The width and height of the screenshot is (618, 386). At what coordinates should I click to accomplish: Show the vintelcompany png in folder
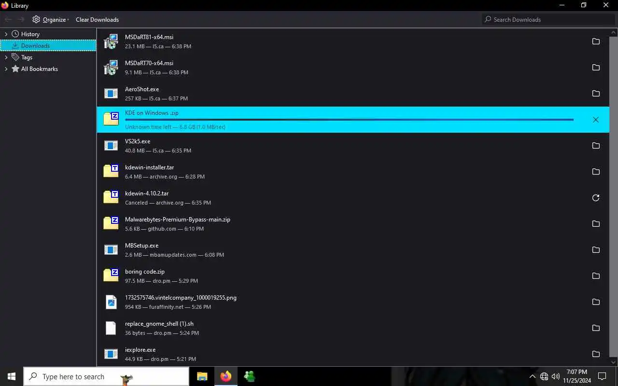[596, 302]
